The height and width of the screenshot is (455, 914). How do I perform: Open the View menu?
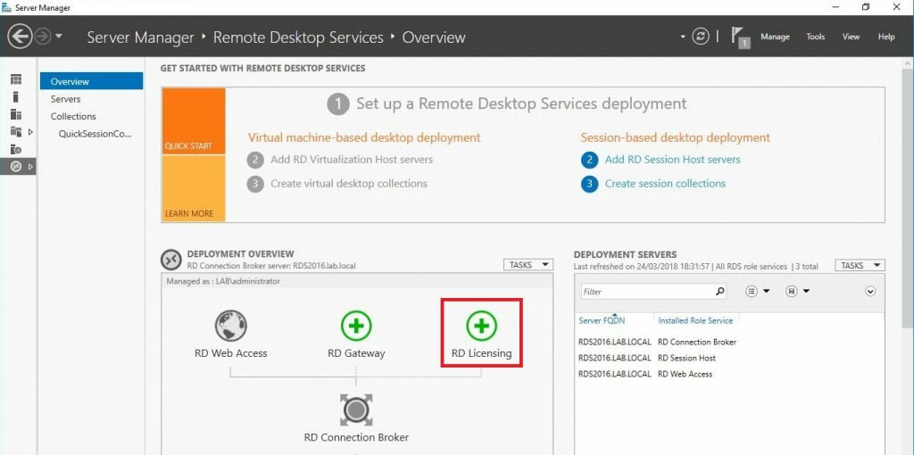point(851,37)
